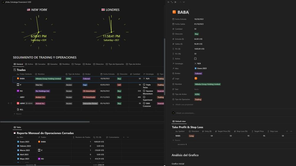The height and width of the screenshot is (166, 296).
Task: Add a property in BABA panel
Action: point(183,104)
